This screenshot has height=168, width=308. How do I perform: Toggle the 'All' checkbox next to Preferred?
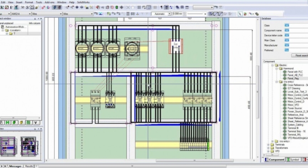point(287,50)
